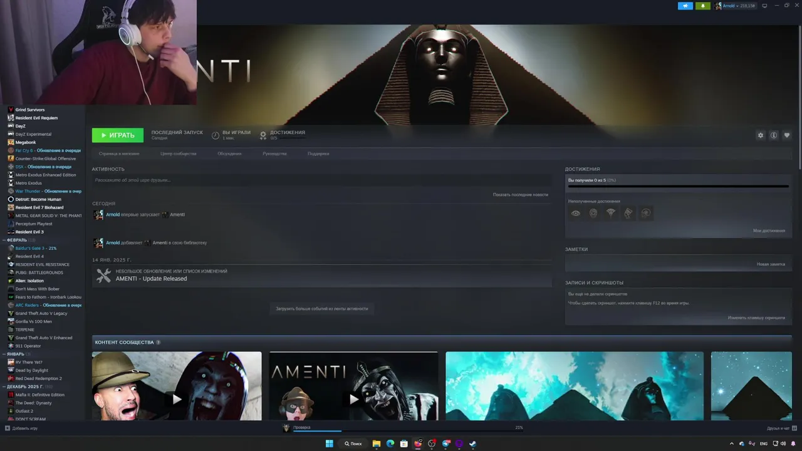Click the Big Picture mode monitor icon
This screenshot has height=451, width=802.
(764, 6)
